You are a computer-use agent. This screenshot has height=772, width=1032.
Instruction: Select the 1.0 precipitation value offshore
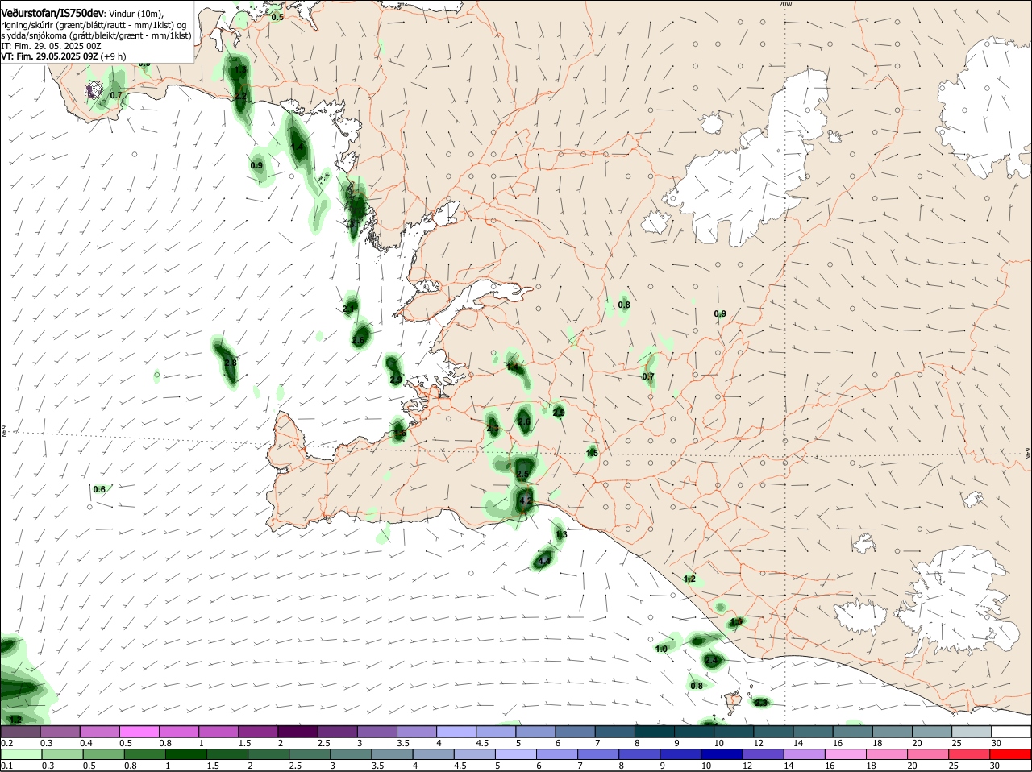pos(661,649)
